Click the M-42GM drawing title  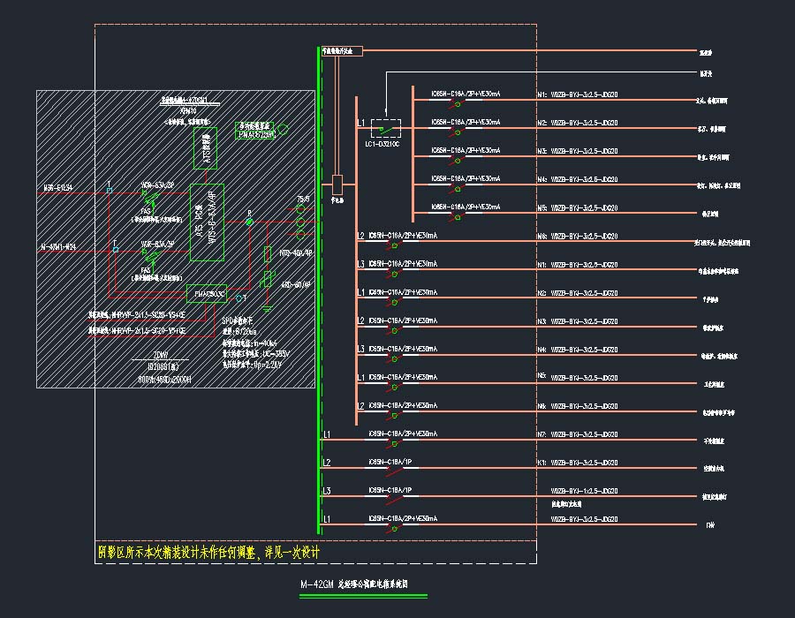click(354, 584)
